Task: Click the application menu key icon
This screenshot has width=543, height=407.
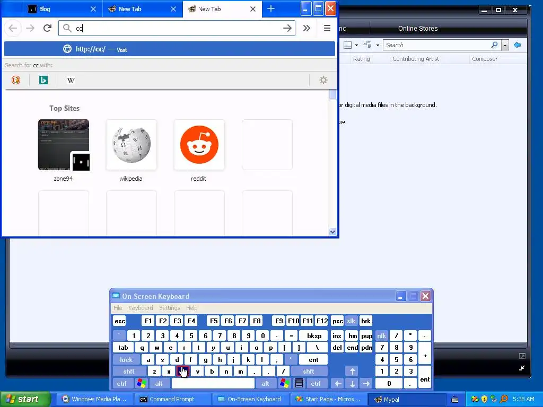Action: 299,384
